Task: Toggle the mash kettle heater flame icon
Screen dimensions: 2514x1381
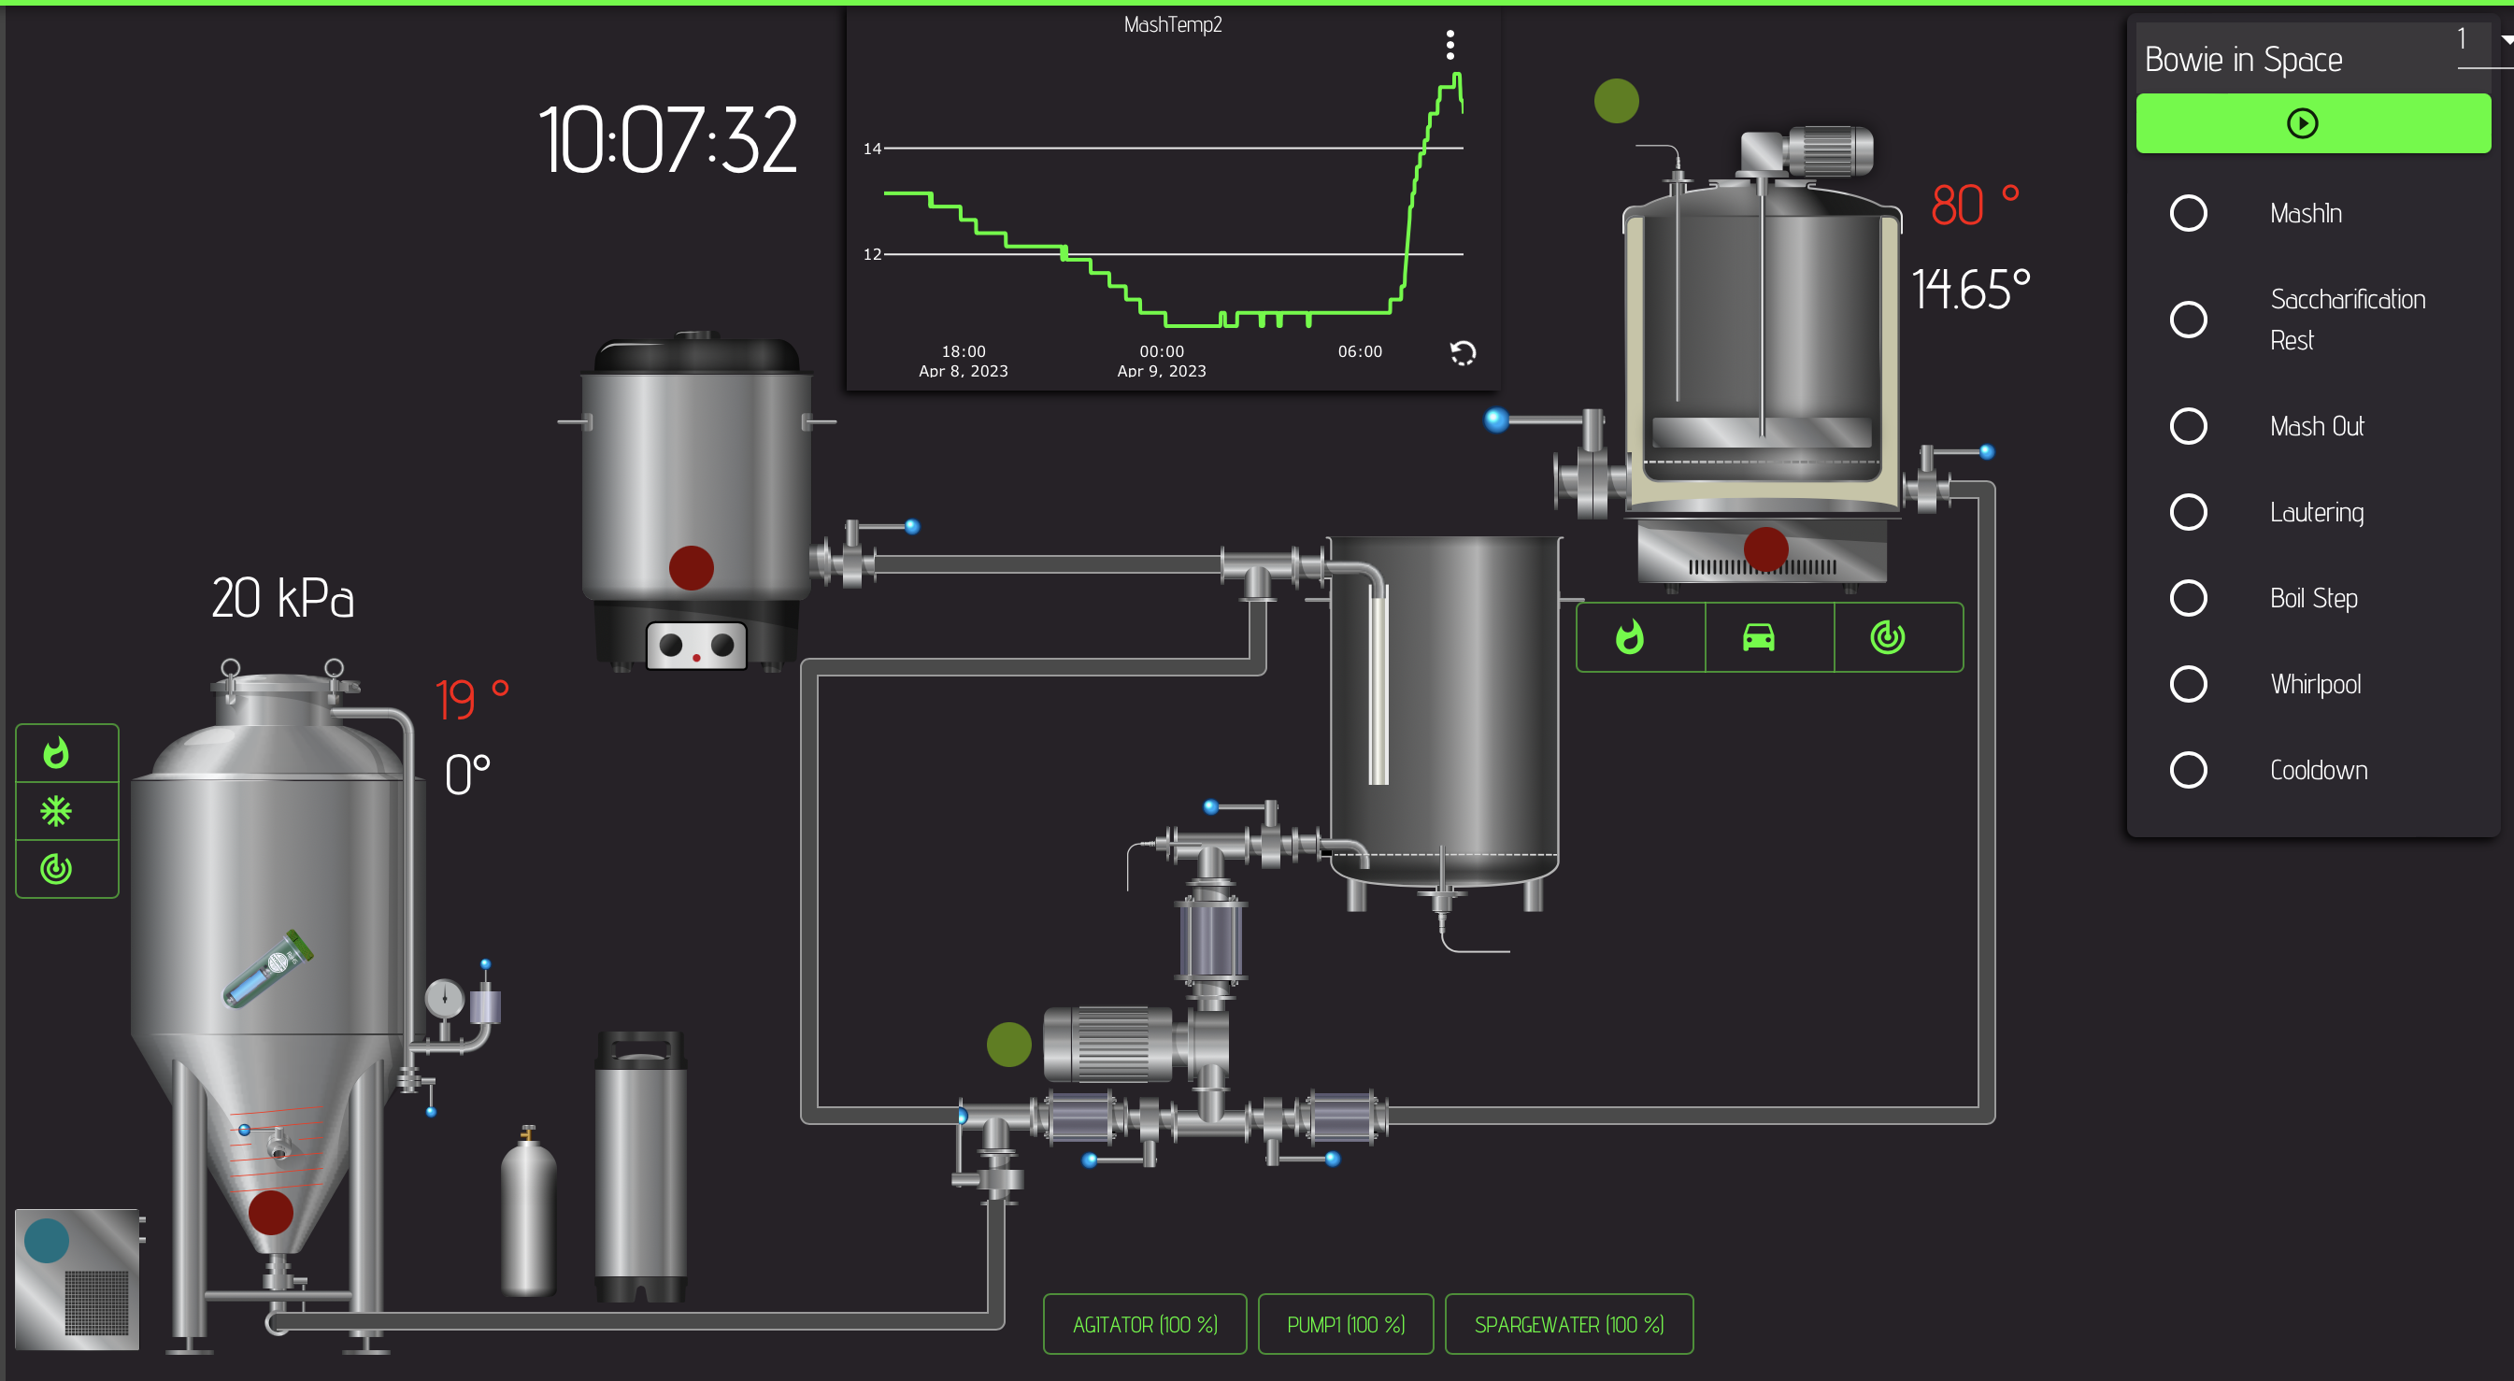Action: pyautogui.click(x=1629, y=637)
